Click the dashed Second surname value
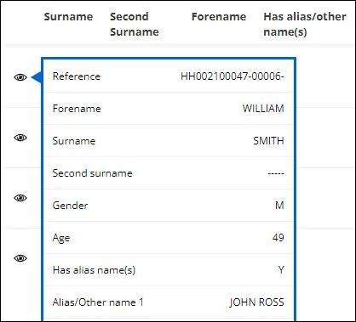Screen dimensions: 356x322 pyautogui.click(x=276, y=173)
